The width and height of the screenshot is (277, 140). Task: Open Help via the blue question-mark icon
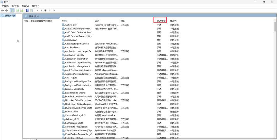click(x=27, y=10)
